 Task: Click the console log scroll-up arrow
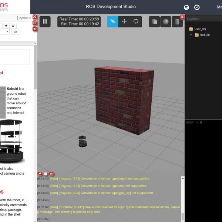pyautogui.click(x=183, y=178)
